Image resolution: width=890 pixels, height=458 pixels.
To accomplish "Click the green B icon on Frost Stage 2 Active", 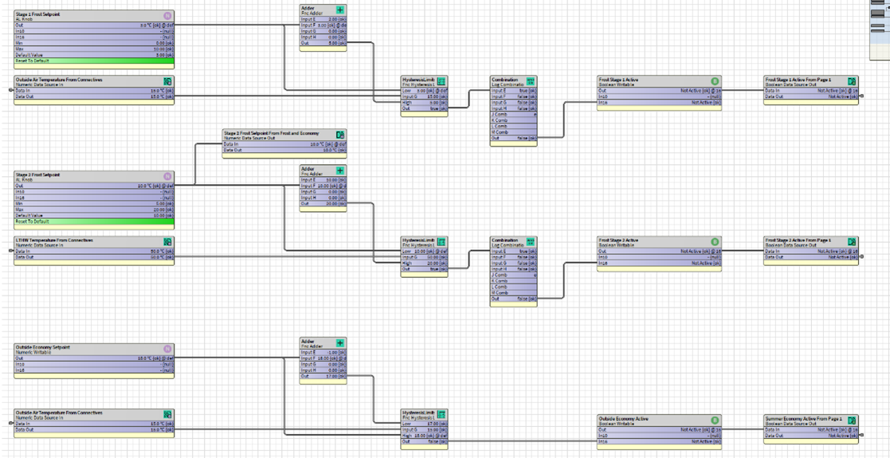I will [x=715, y=241].
